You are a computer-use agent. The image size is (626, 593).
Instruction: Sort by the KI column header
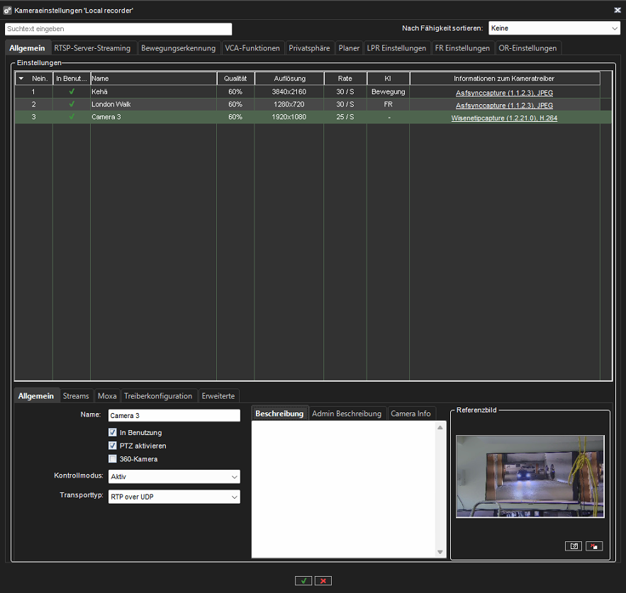388,79
